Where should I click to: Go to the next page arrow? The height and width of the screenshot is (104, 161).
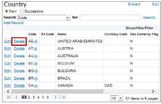coord(56,97)
